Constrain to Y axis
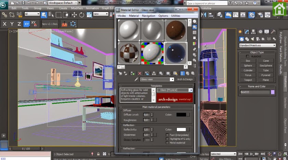The height and width of the screenshot is (160, 288). click(x=12, y=24)
